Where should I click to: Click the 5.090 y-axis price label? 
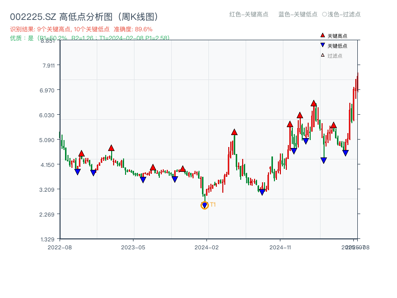click(x=47, y=140)
